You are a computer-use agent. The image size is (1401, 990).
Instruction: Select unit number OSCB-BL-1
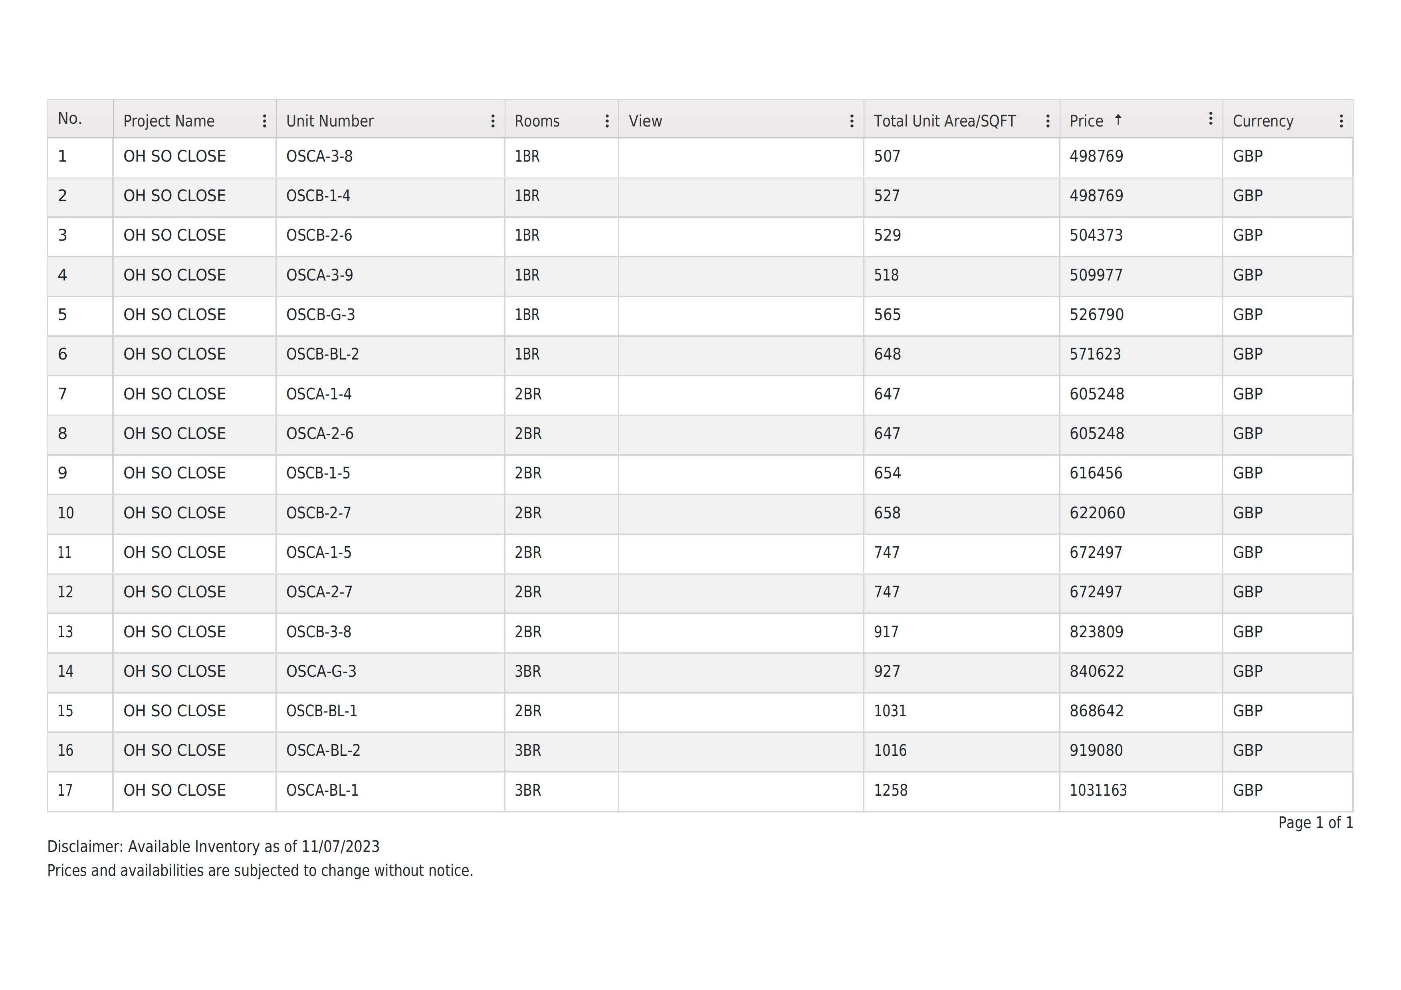pyautogui.click(x=321, y=711)
